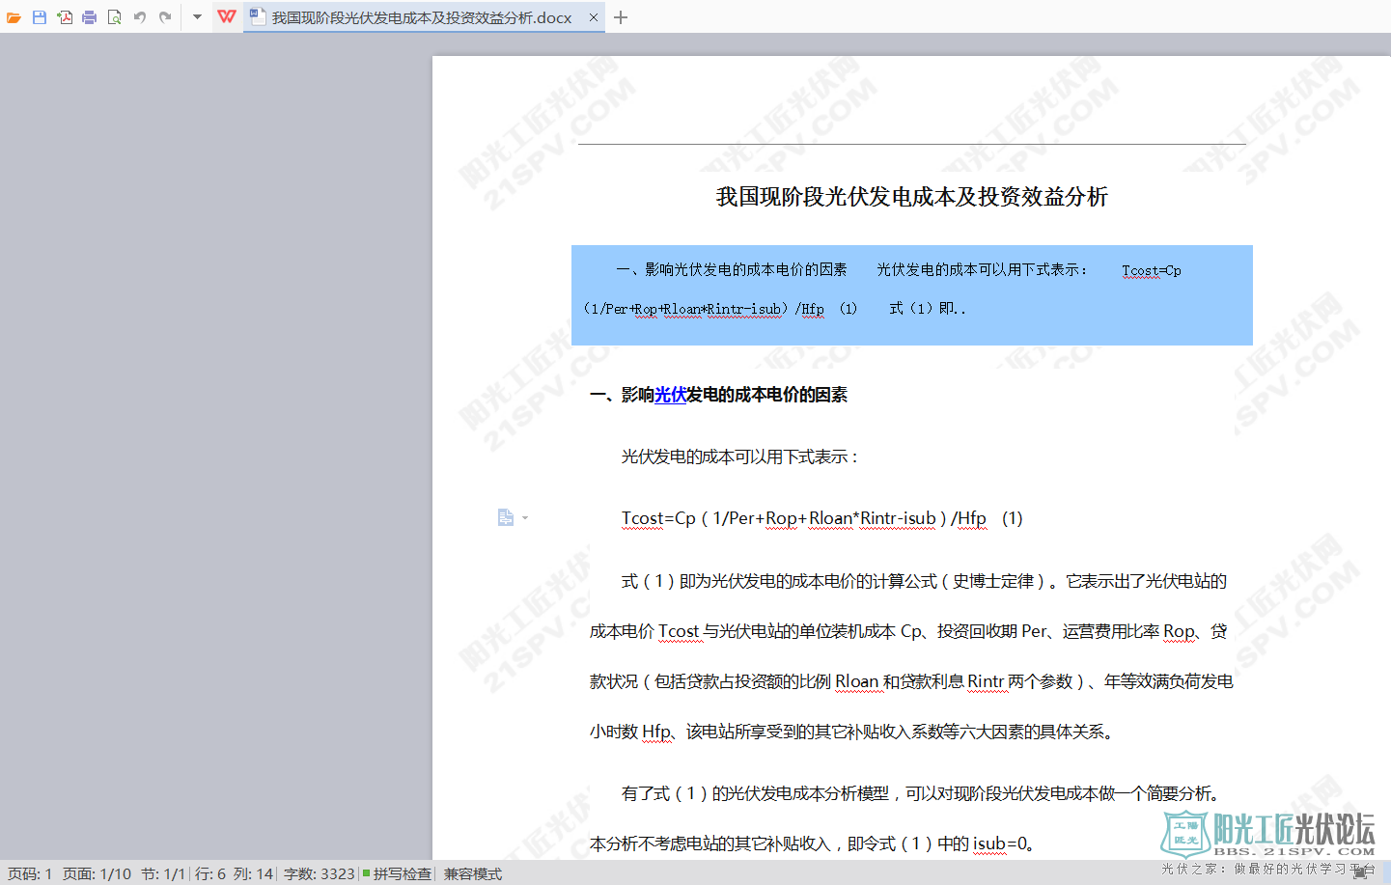This screenshot has width=1391, height=885.
Task: Click the highlighted blue summary text block
Action: point(911,294)
